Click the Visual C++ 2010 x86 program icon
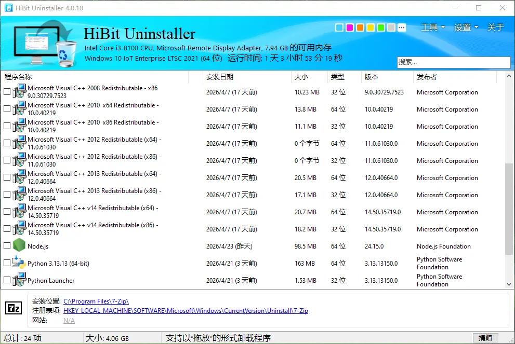 (x=19, y=125)
